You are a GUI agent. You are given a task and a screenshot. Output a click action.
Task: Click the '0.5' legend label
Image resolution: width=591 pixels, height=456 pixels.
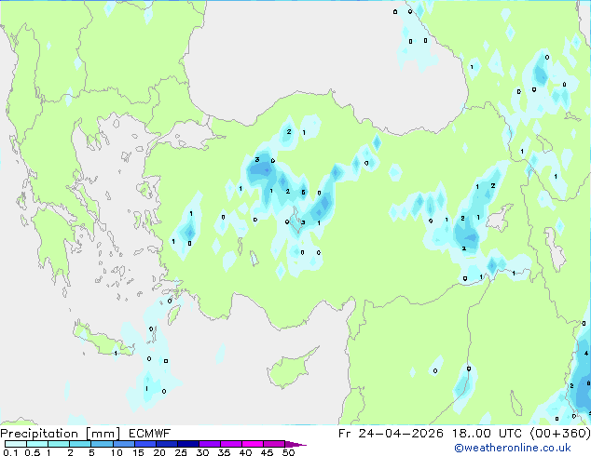tap(32, 452)
